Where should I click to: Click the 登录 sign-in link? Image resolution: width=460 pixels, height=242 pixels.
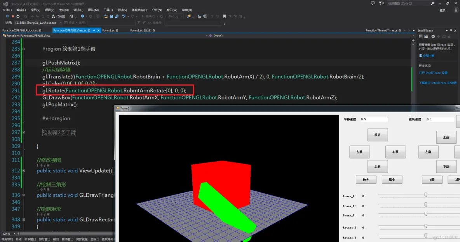click(x=443, y=10)
